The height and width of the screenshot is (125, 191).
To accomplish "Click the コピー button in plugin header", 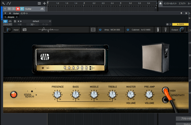I will 32,24.
